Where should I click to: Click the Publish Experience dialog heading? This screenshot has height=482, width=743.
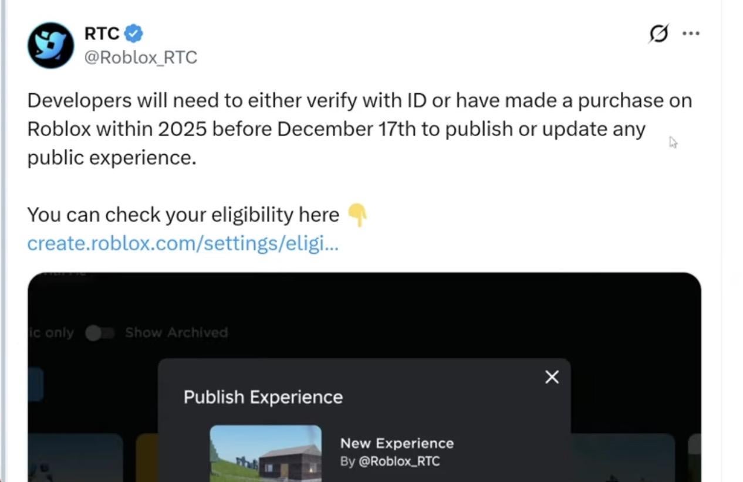pos(263,397)
